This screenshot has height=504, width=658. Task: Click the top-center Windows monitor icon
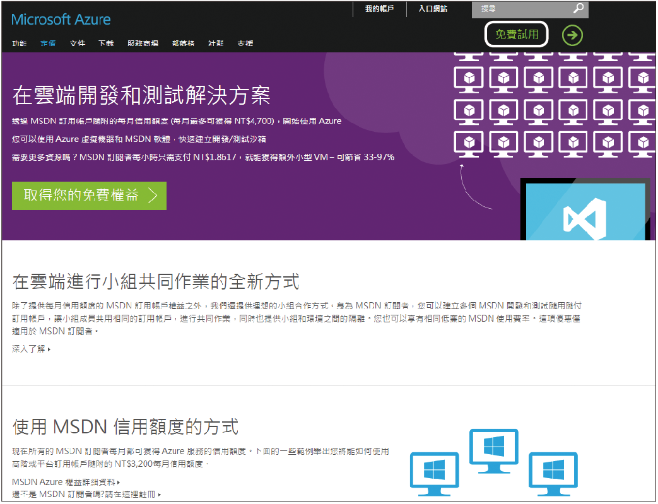493,451
